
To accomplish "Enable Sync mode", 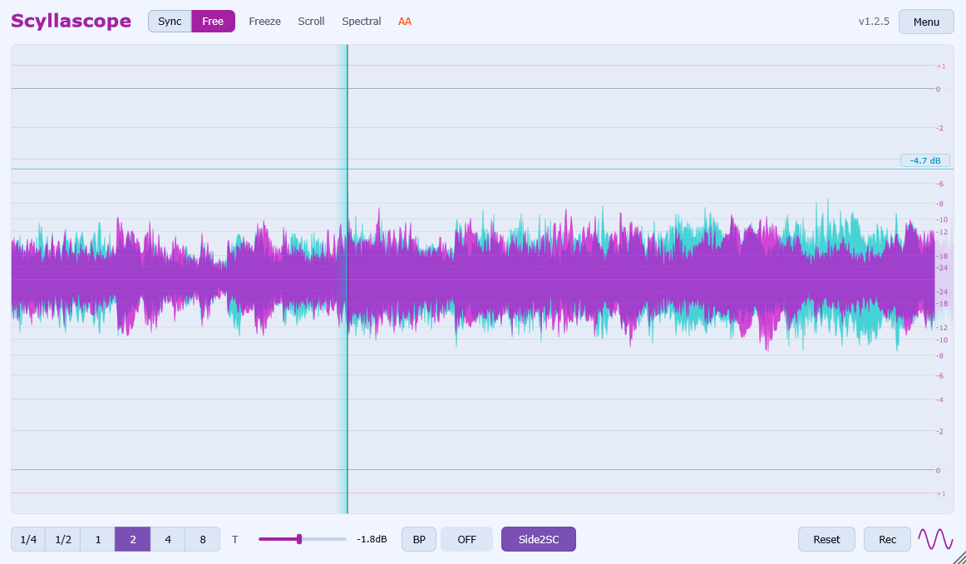I will [x=170, y=22].
